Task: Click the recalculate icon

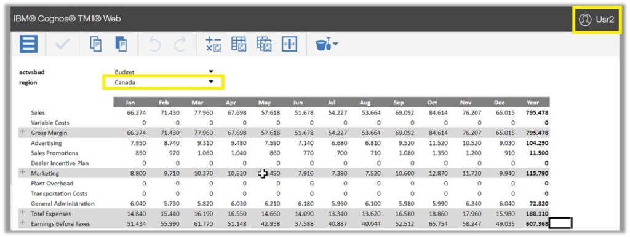Action: [213, 44]
